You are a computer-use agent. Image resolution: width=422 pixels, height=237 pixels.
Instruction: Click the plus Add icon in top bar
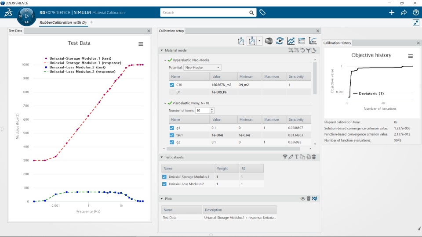392,12
